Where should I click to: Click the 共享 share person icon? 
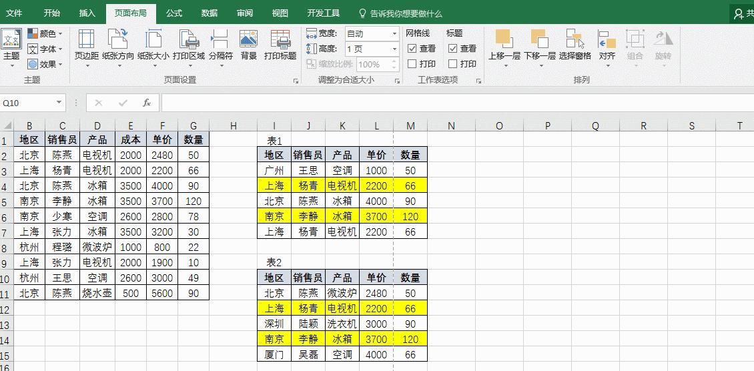click(x=739, y=15)
